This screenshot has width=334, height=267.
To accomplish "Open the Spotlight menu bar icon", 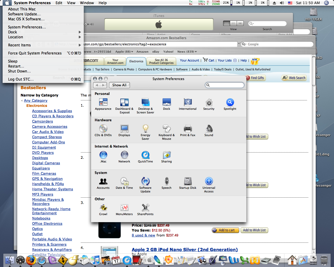I will coord(326,3).
